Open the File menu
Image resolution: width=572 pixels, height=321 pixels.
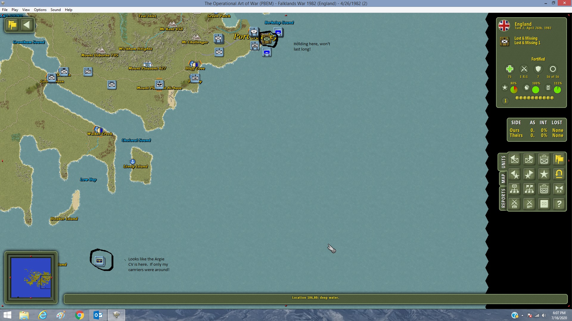tap(5, 10)
